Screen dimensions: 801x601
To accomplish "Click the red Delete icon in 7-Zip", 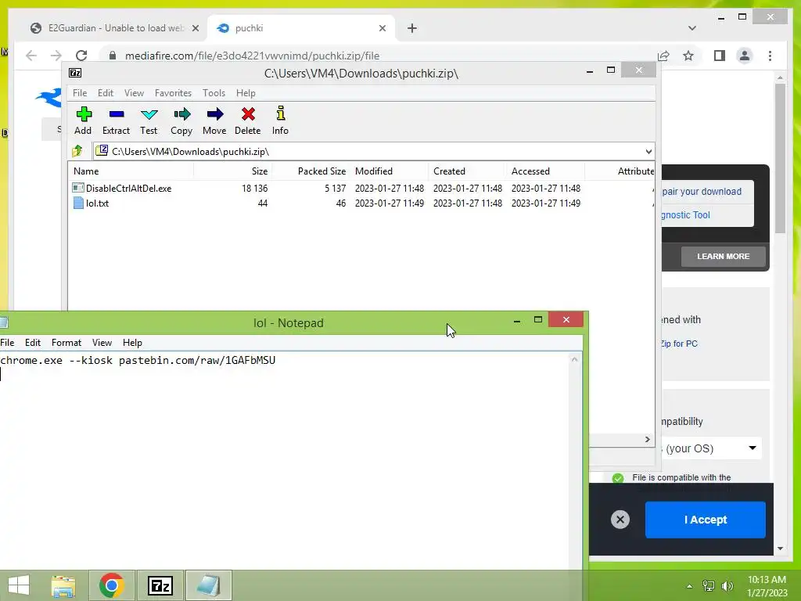I will 248,121.
